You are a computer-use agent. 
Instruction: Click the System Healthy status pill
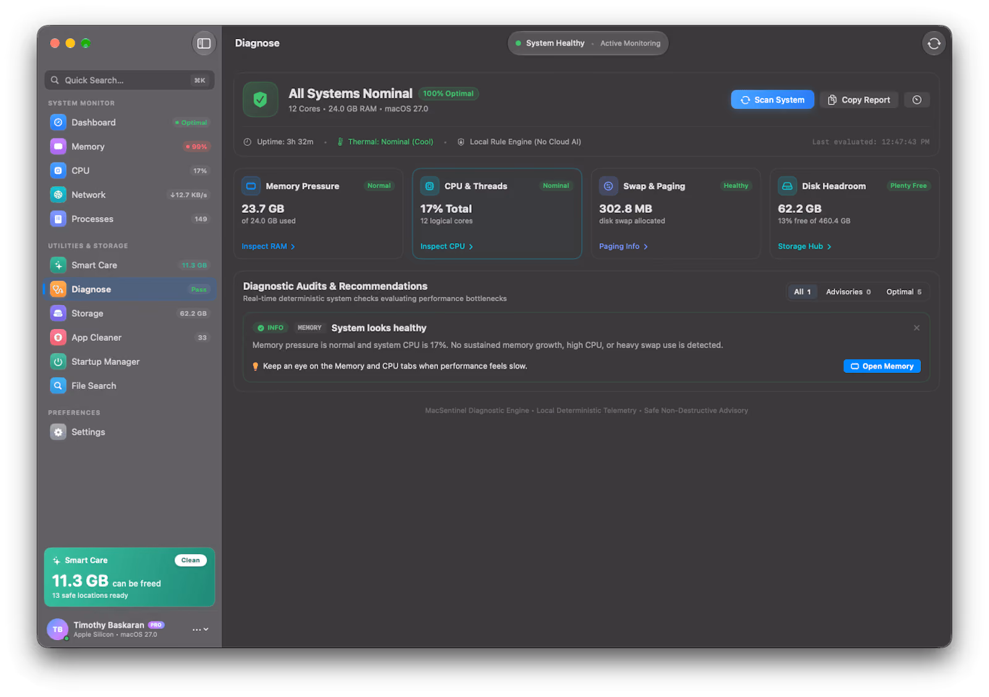click(588, 43)
